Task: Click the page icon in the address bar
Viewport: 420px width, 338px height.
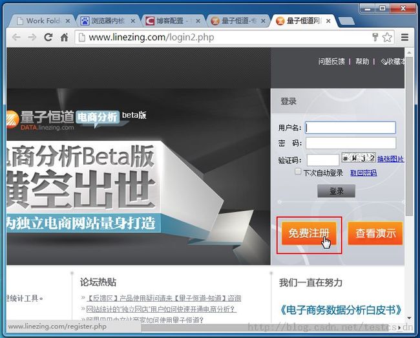Action: pos(81,37)
